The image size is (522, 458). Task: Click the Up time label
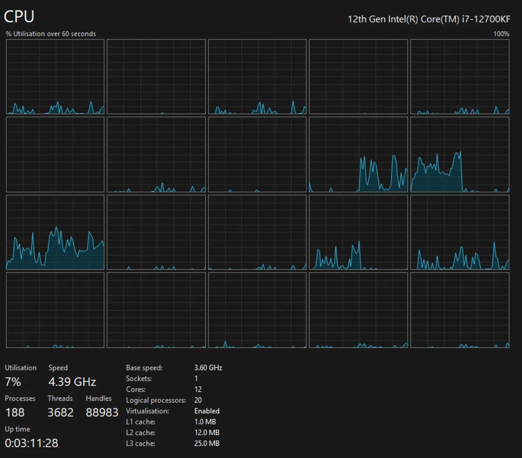tap(17, 429)
